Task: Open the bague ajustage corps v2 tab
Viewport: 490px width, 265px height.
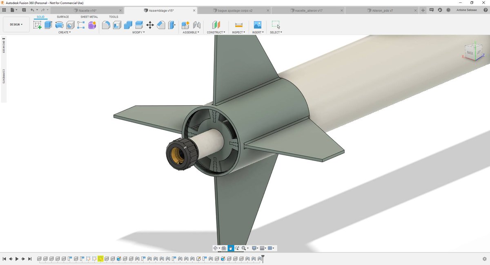Action: pos(236,10)
